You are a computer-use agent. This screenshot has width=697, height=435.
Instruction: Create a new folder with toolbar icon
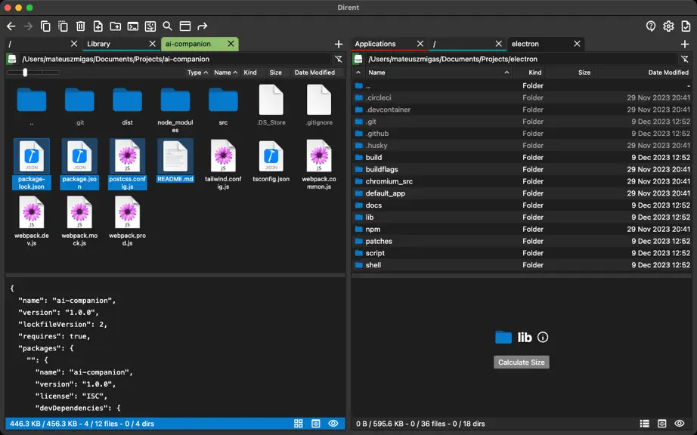[x=115, y=26]
